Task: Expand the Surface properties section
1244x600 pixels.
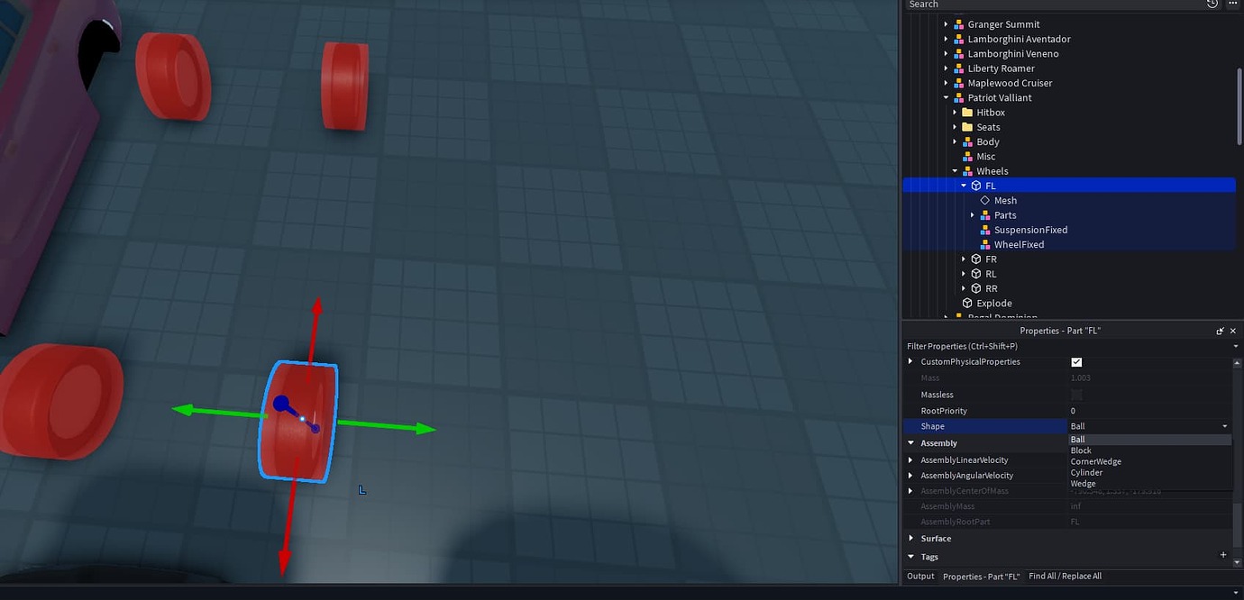Action: (911, 538)
